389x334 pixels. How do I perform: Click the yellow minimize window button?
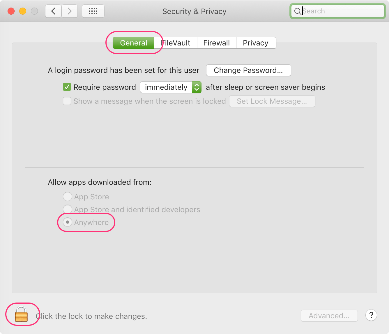23,11
